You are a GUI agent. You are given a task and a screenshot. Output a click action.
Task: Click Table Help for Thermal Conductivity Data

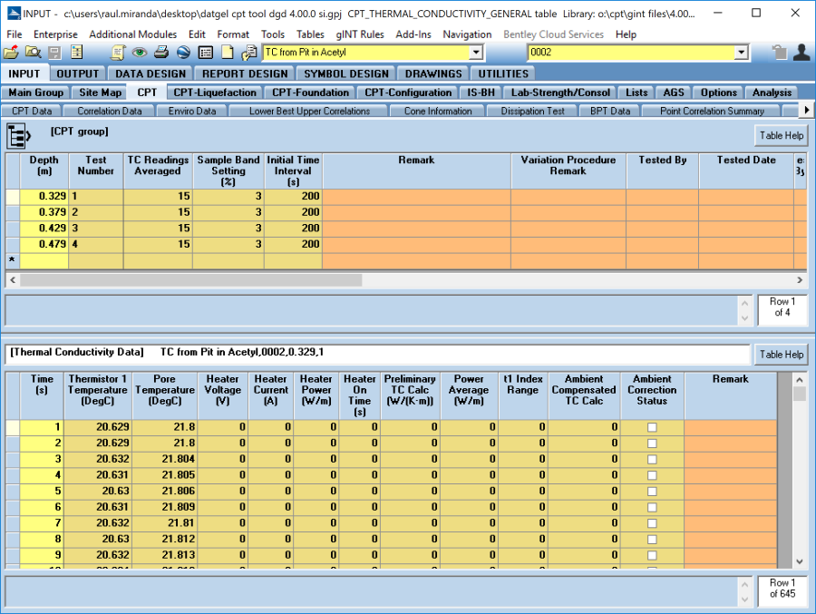click(x=781, y=355)
